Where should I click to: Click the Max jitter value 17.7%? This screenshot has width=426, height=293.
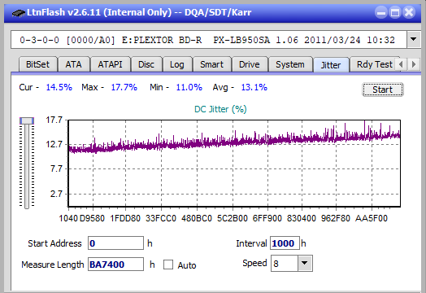[x=124, y=87]
